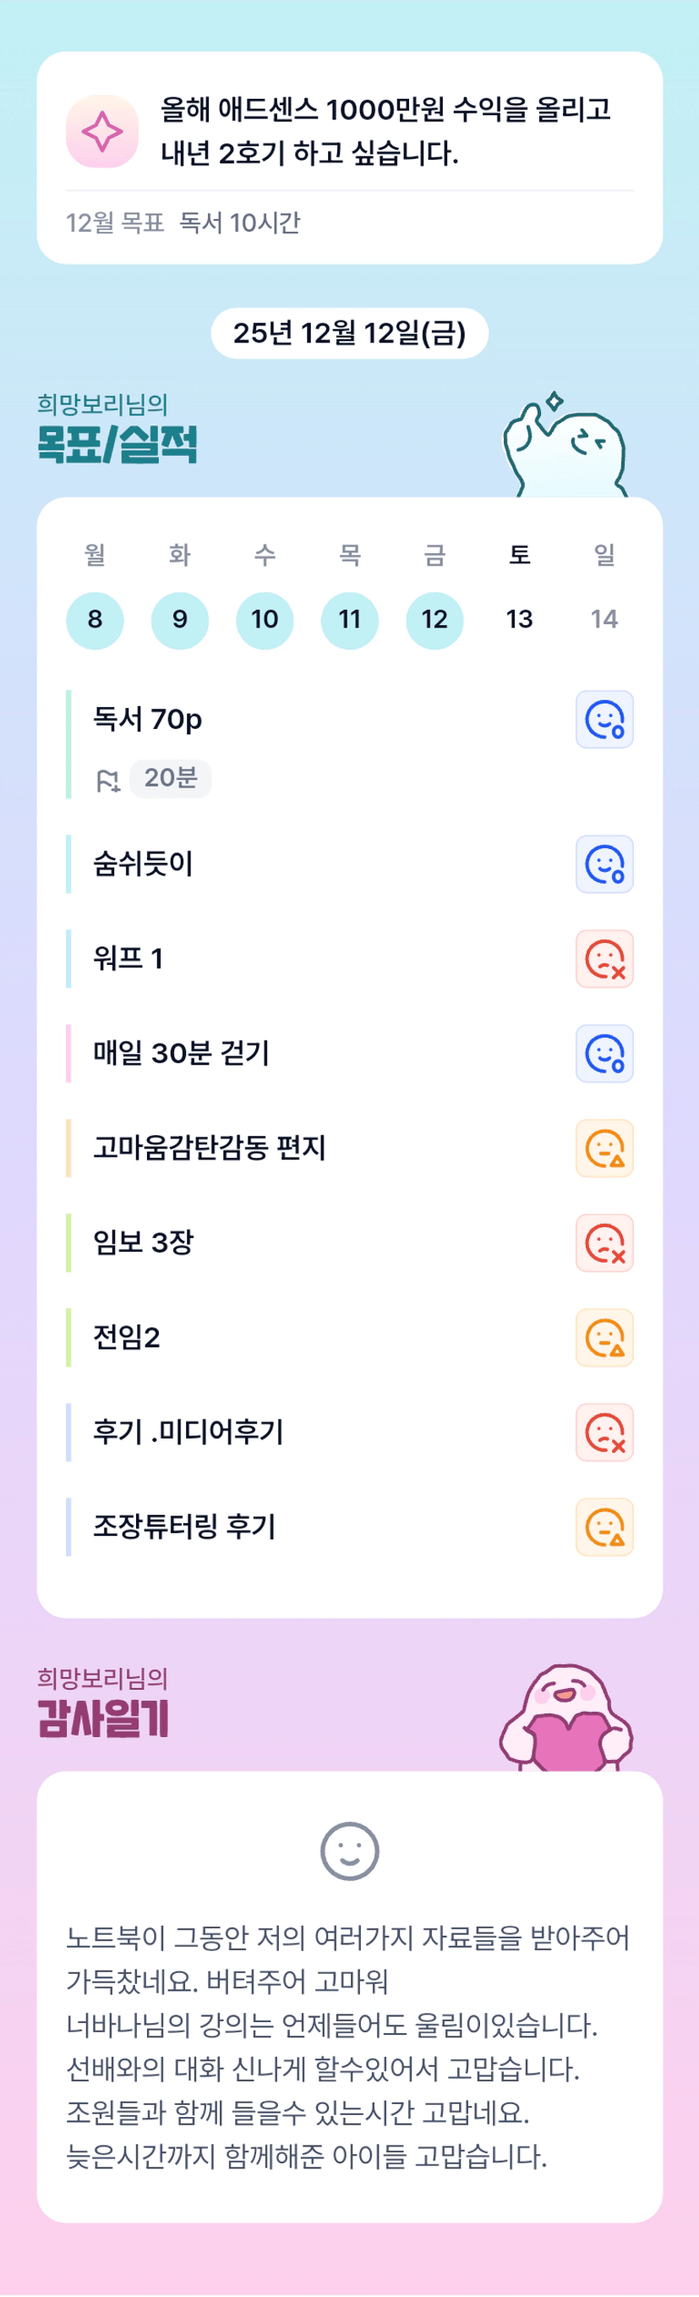Click the flag icon beside 20분
Image resolution: width=699 pixels, height=2297 pixels.
coord(107,781)
